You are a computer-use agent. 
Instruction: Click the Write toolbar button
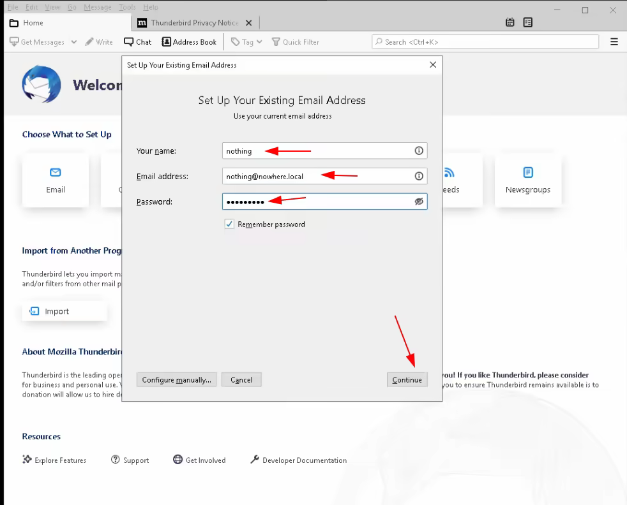tap(99, 42)
